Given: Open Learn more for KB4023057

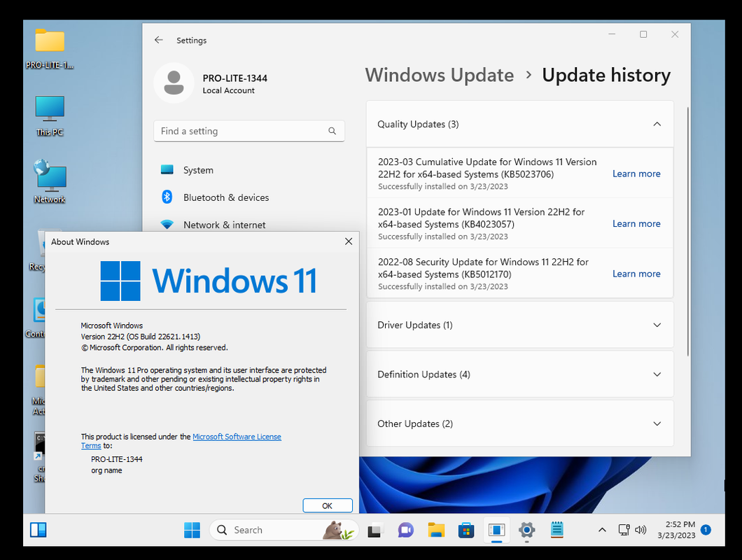Looking at the screenshot, I should pos(636,223).
